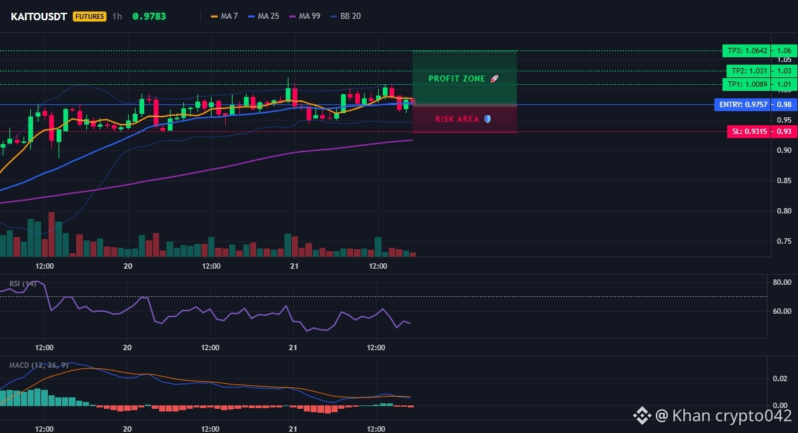Click the TP3: 1.0642 price label

tap(747, 51)
